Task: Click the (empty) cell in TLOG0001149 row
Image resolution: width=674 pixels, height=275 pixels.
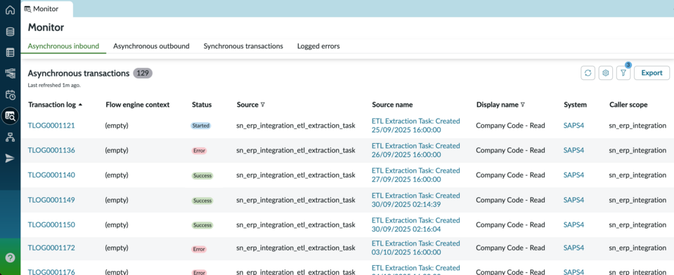Action: tap(117, 200)
